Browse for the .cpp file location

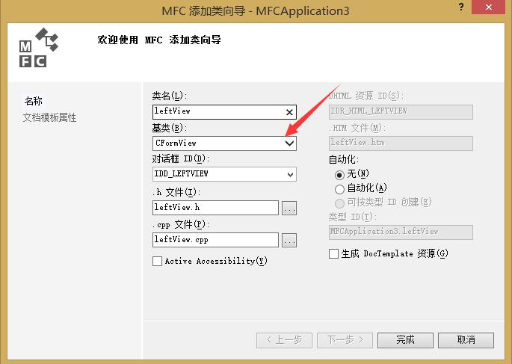click(289, 240)
